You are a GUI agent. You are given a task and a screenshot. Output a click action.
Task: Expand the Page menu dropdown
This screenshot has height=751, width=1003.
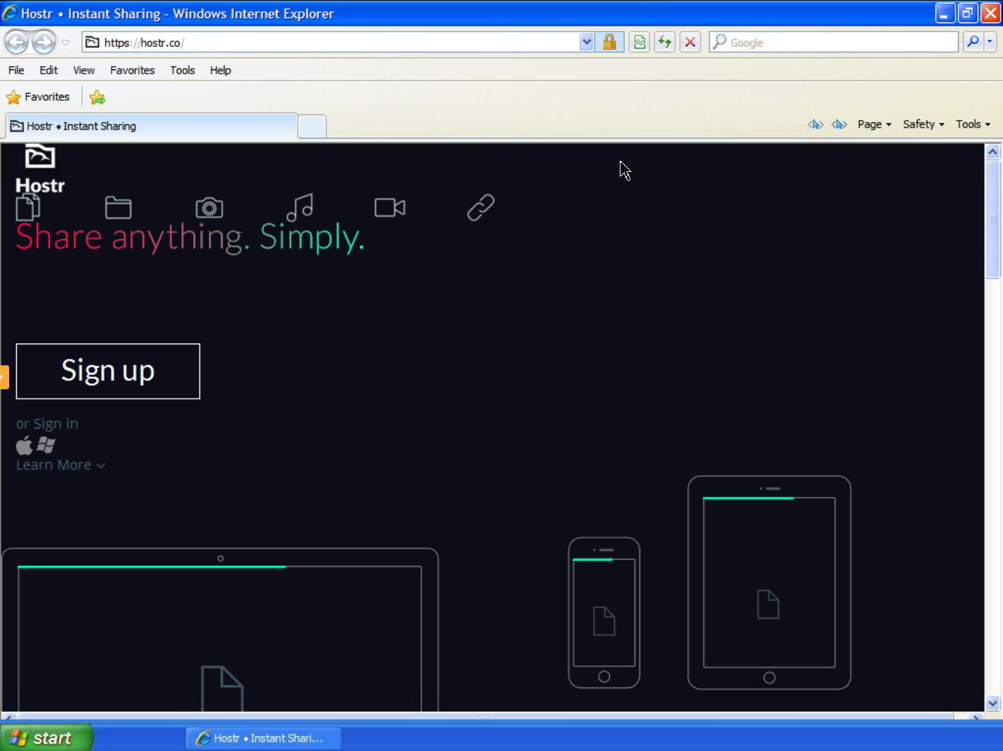pos(875,124)
